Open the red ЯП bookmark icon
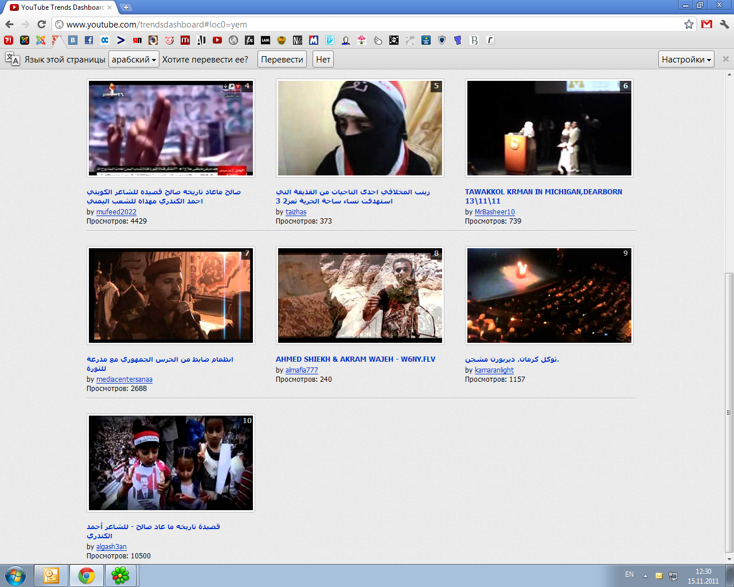 click(137, 40)
